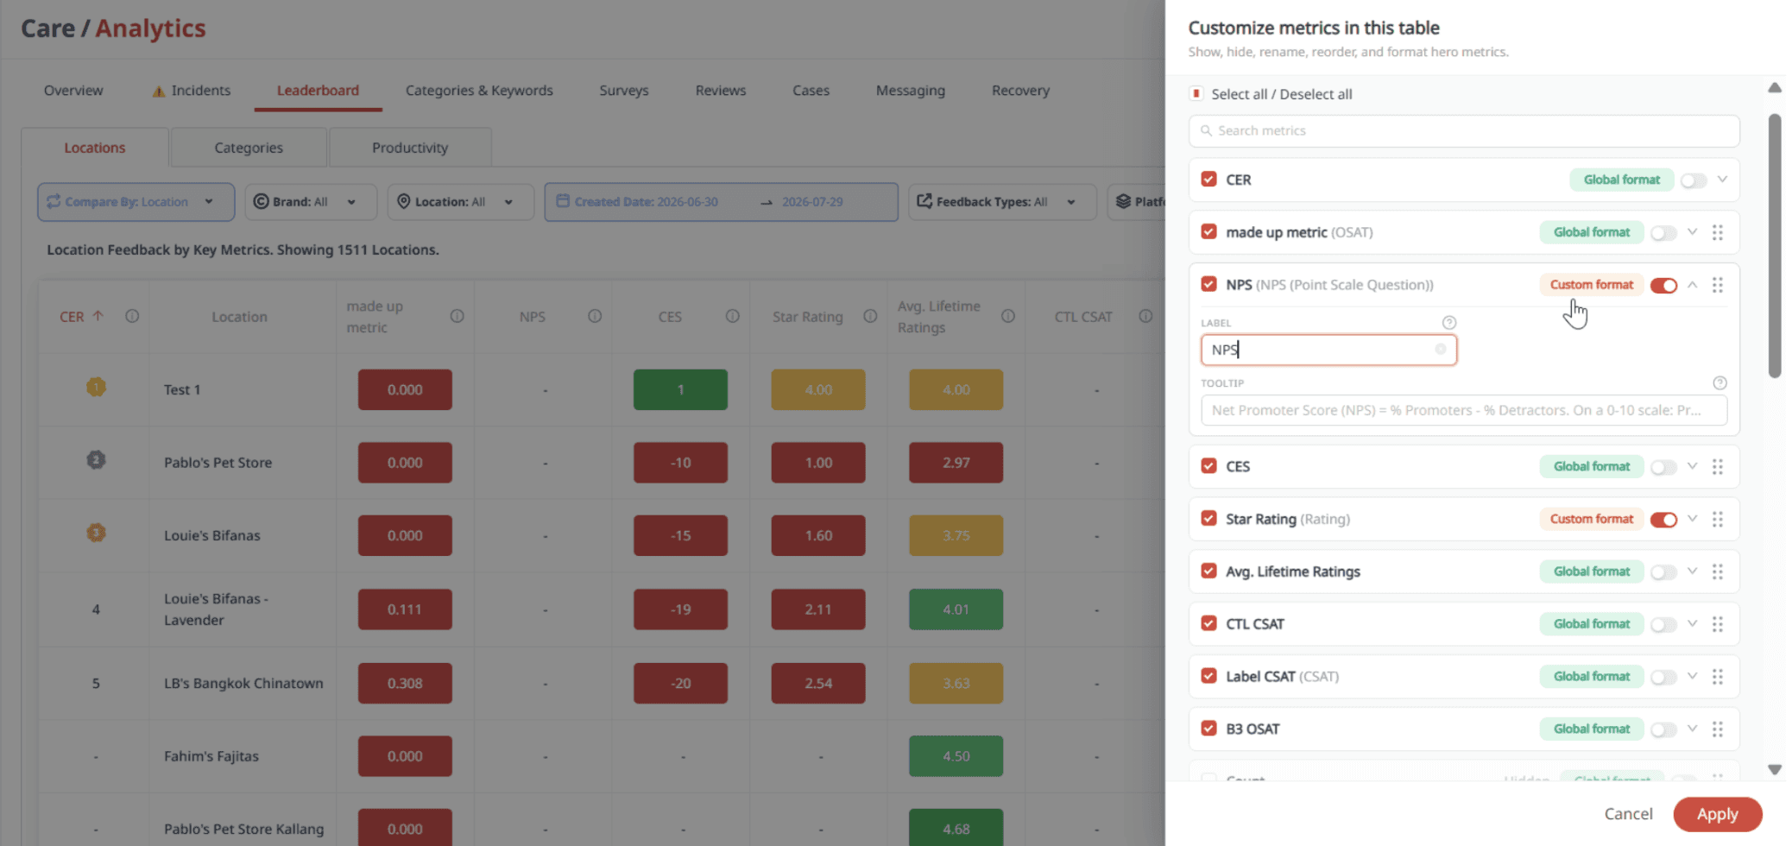Click the CER ascending sort arrow
This screenshot has width=1792, height=846.
[98, 316]
